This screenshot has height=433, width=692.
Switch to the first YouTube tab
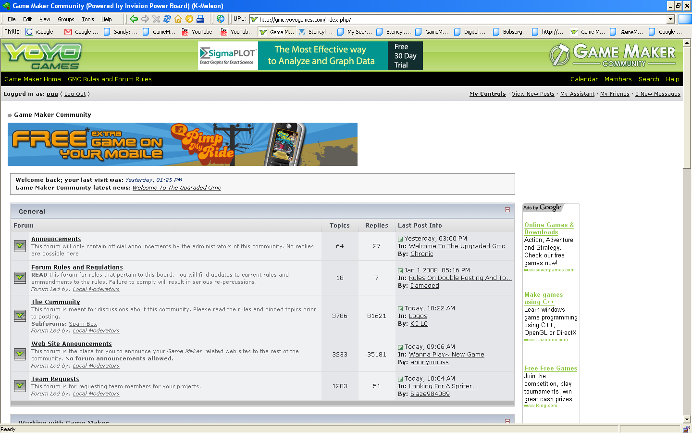[x=197, y=32]
